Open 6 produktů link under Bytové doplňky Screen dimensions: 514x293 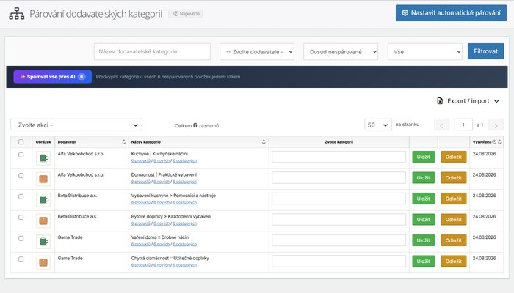(x=141, y=223)
